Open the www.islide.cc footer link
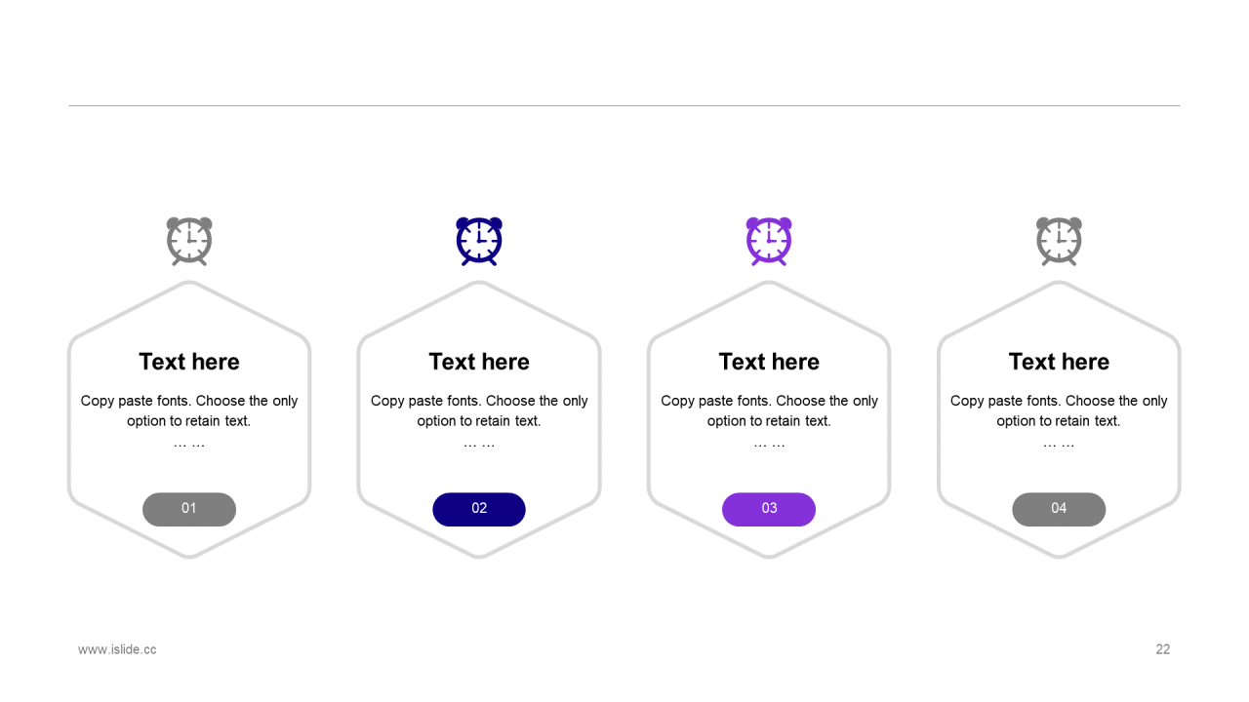Image resolution: width=1249 pixels, height=702 pixels. (x=117, y=649)
